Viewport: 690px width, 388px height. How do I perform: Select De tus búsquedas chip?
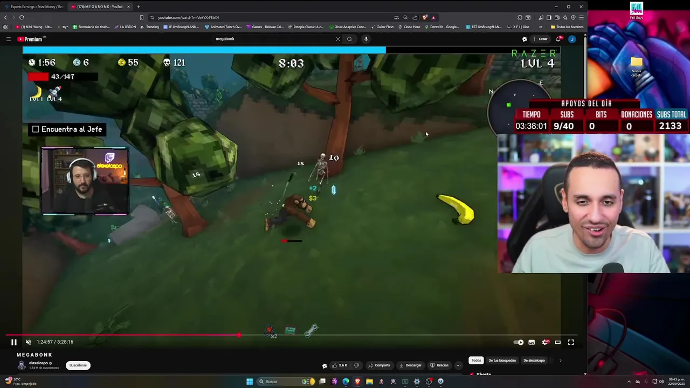[x=502, y=361]
